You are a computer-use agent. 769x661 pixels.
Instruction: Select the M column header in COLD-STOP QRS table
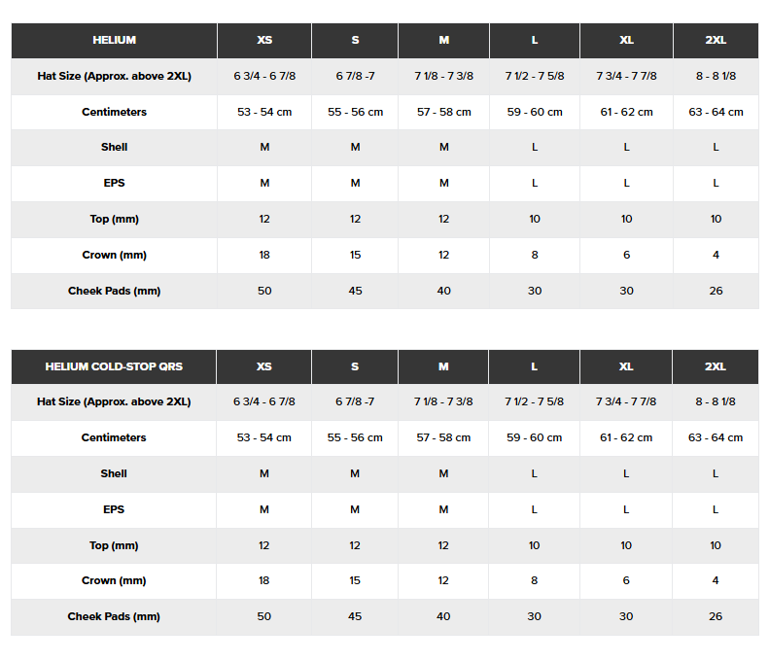443,366
